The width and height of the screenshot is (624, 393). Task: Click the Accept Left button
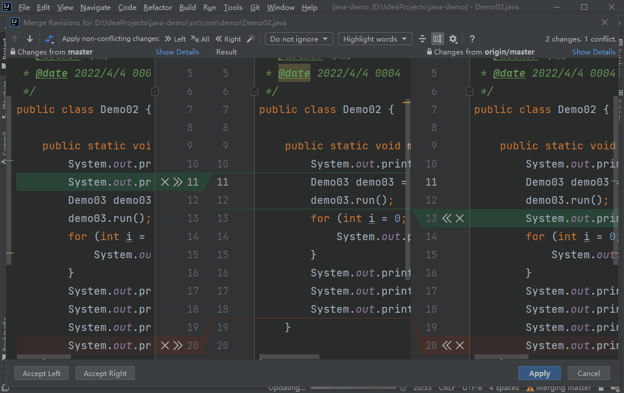(x=41, y=373)
